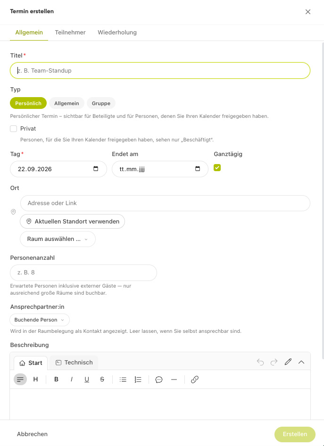Toggle italic formatting in description
The image size is (324, 446).
(72, 379)
